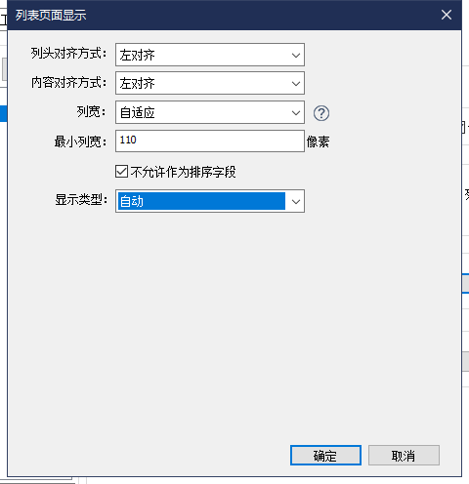Open the 显示类型 dropdown chevron
The image size is (469, 484).
296,201
